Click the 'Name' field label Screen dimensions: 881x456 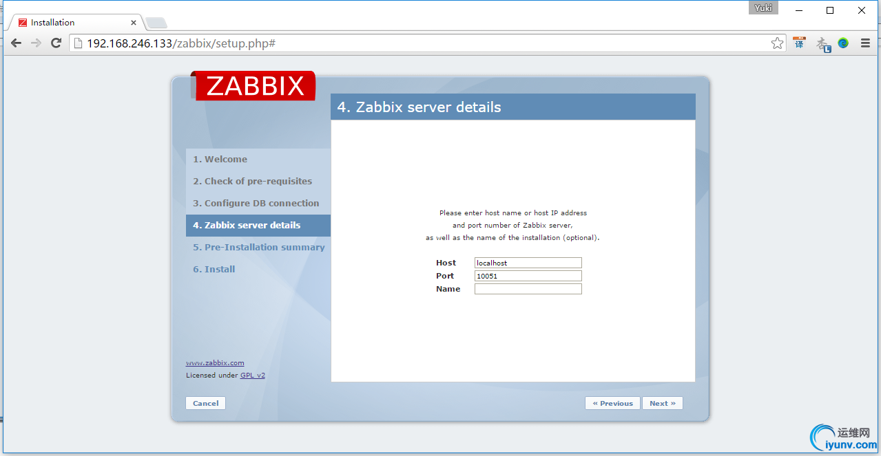pos(448,289)
